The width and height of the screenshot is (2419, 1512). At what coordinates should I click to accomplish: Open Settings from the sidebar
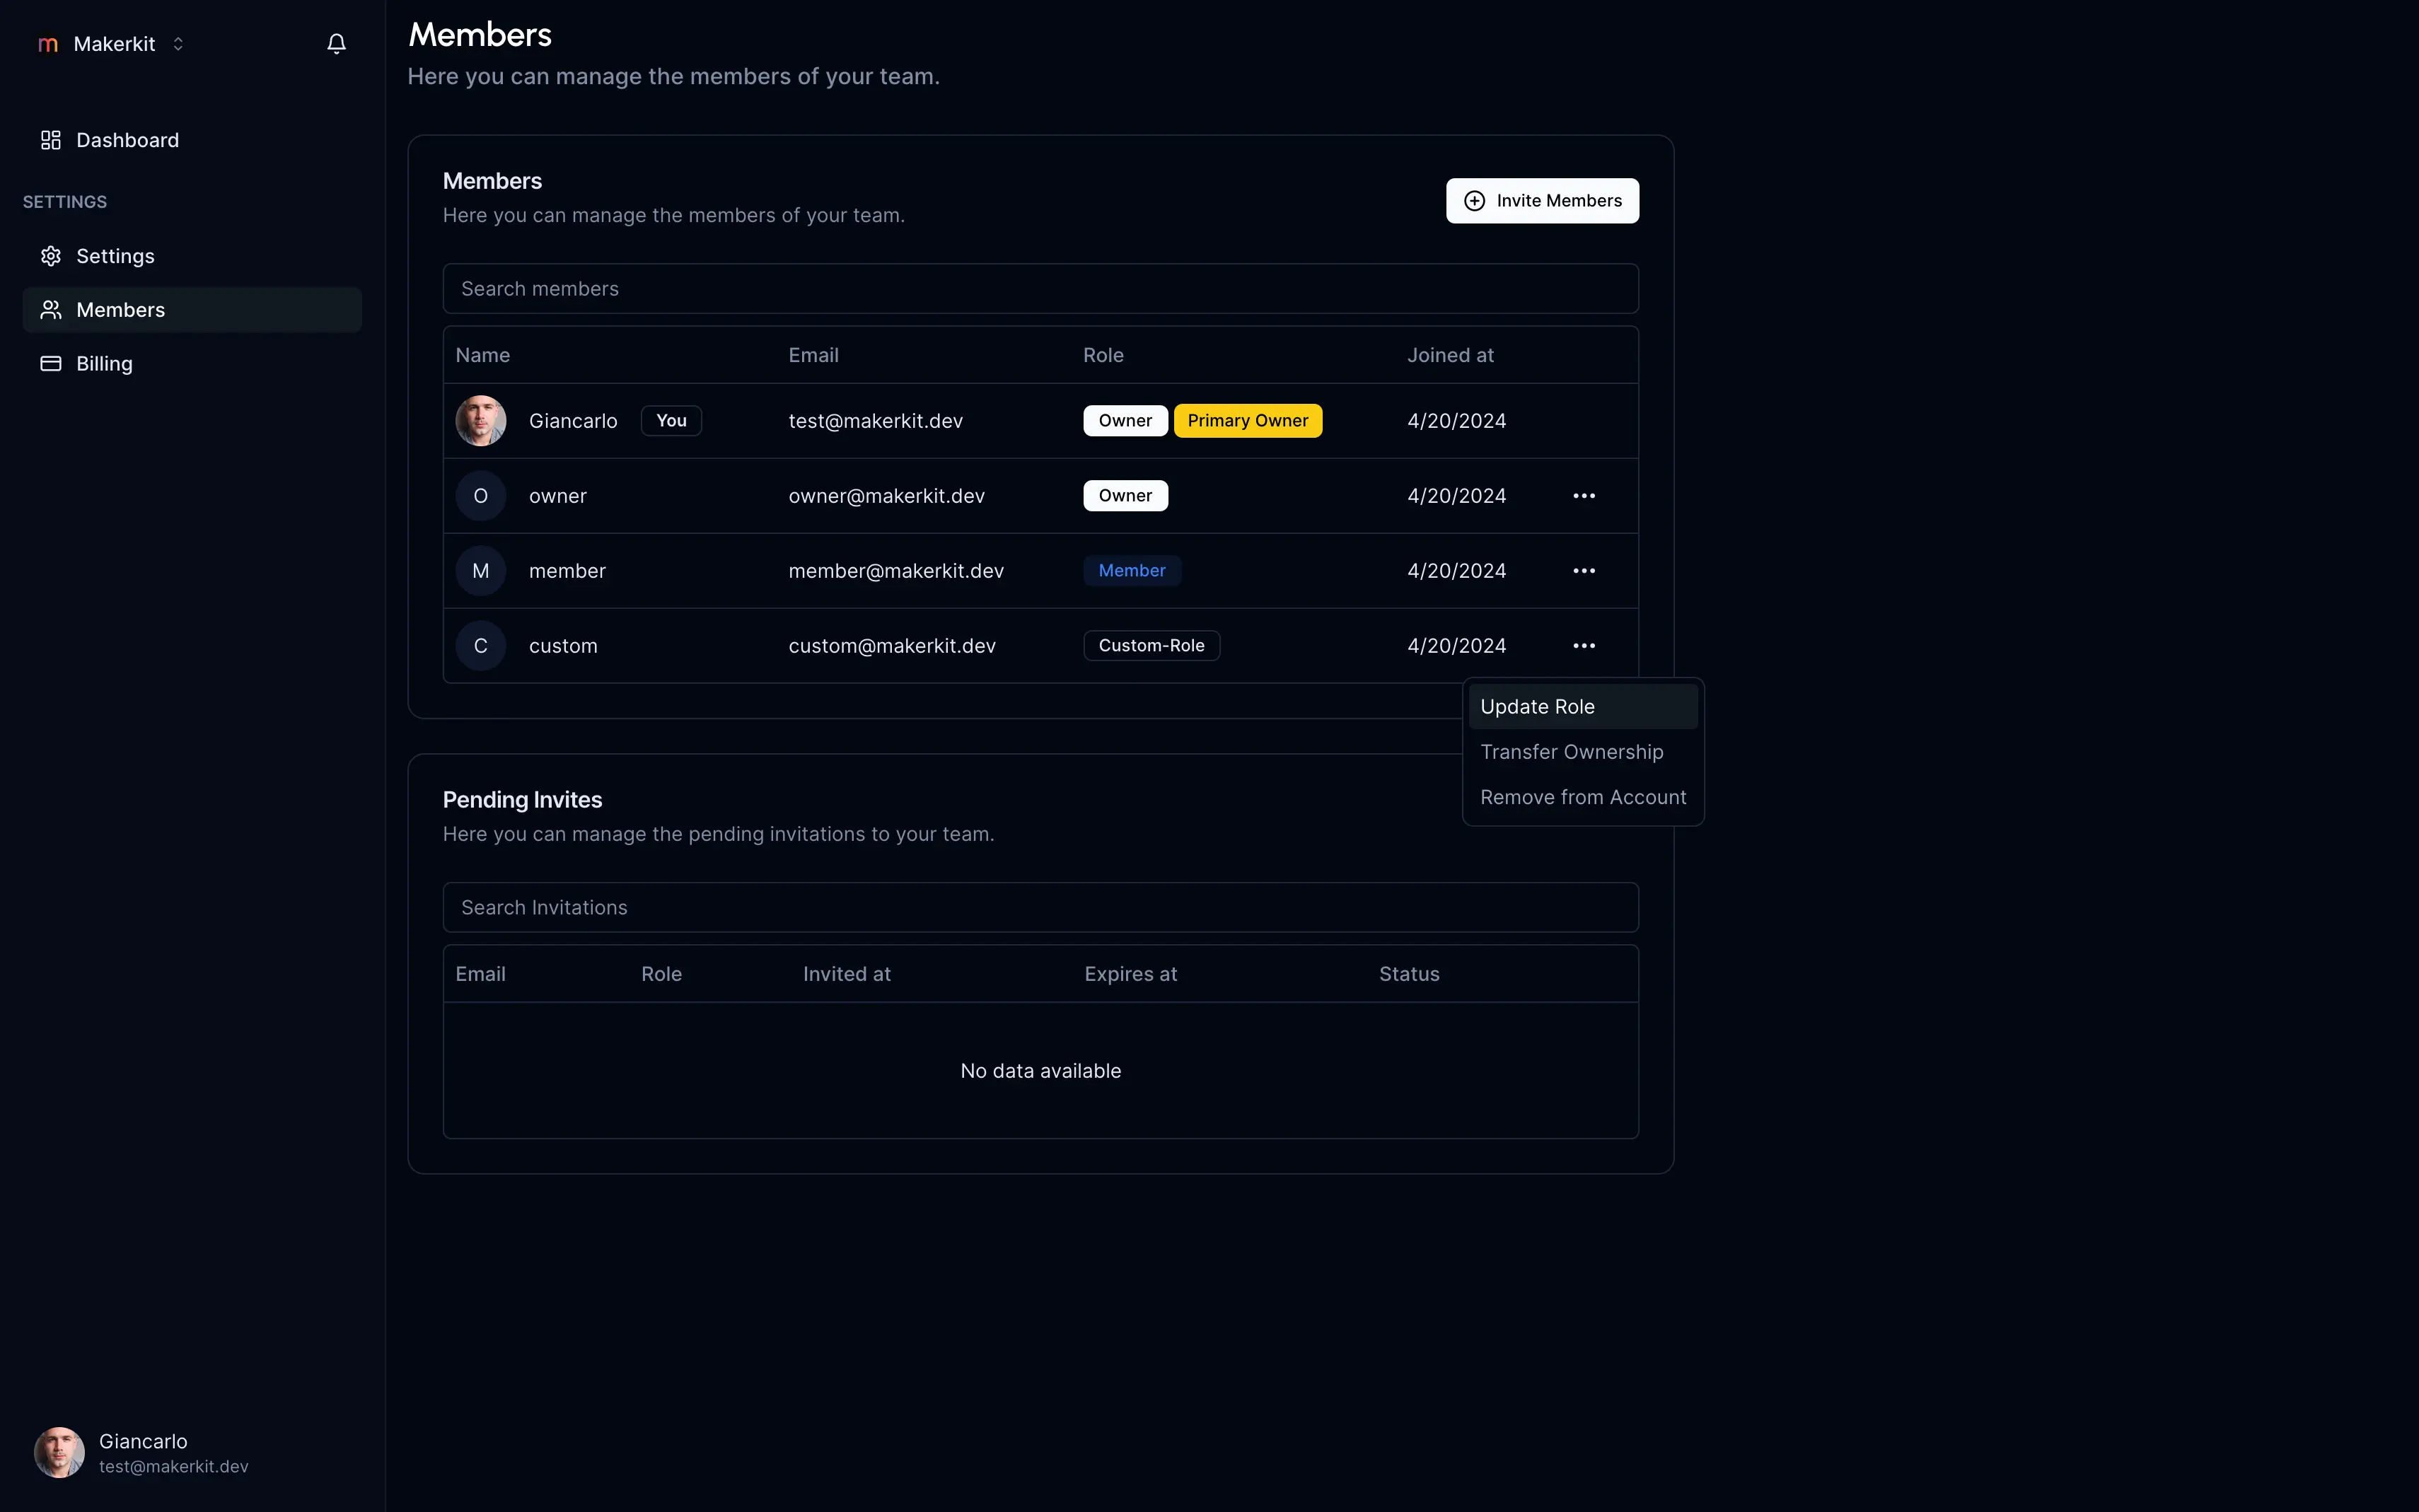115,256
